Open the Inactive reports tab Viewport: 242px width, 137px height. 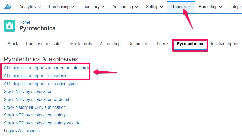pos(225,44)
